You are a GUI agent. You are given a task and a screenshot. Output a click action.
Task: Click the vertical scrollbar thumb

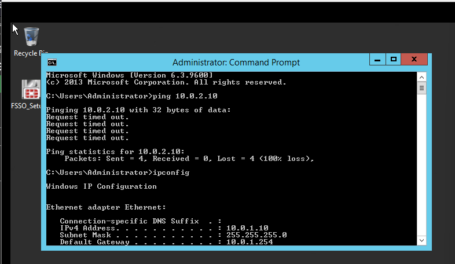(x=422, y=89)
